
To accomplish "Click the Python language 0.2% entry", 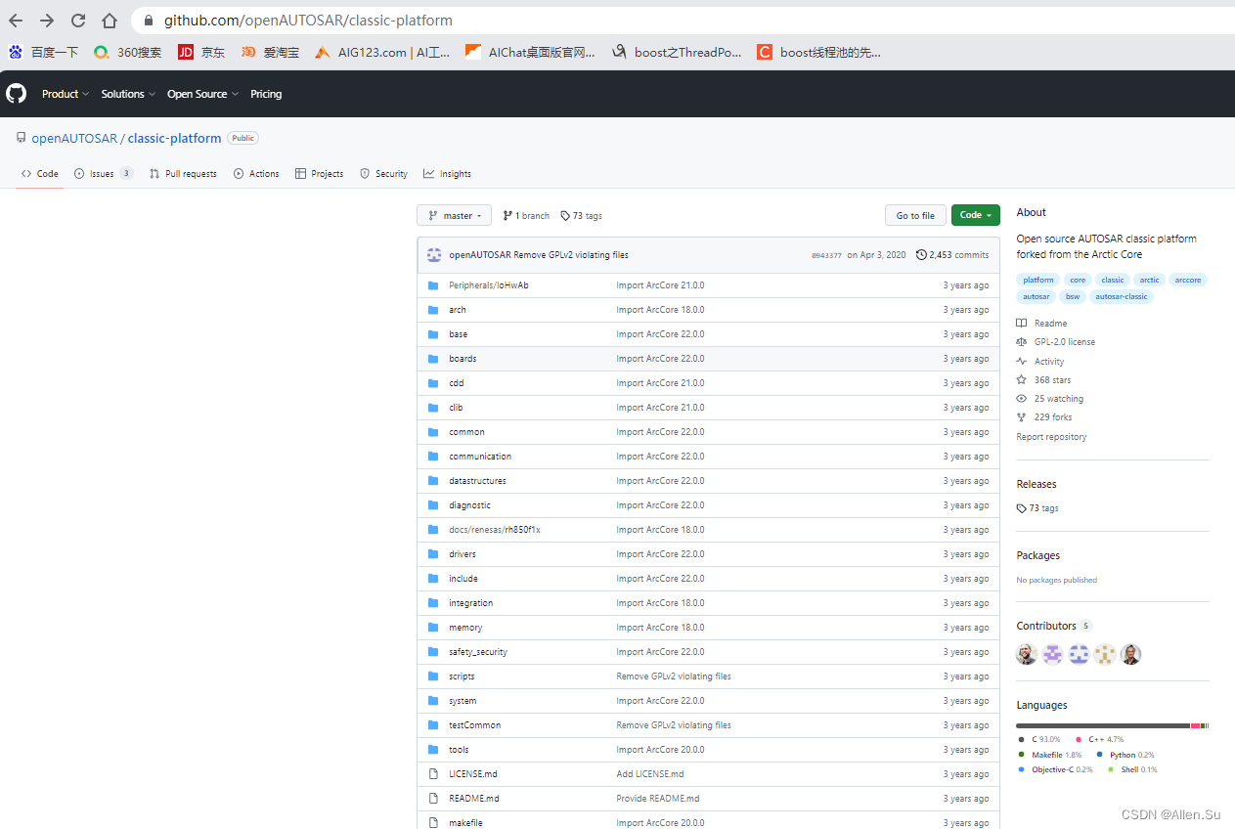I will [1125, 755].
